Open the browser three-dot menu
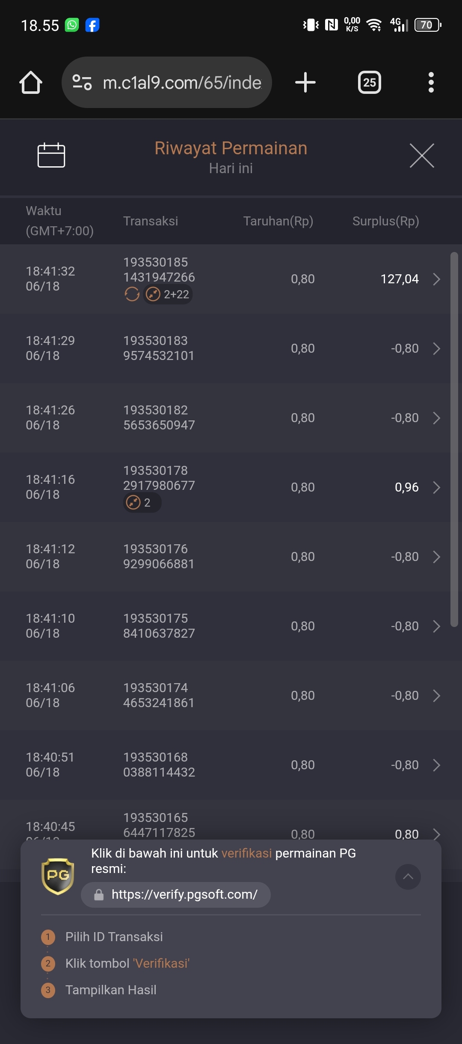 [x=431, y=82]
